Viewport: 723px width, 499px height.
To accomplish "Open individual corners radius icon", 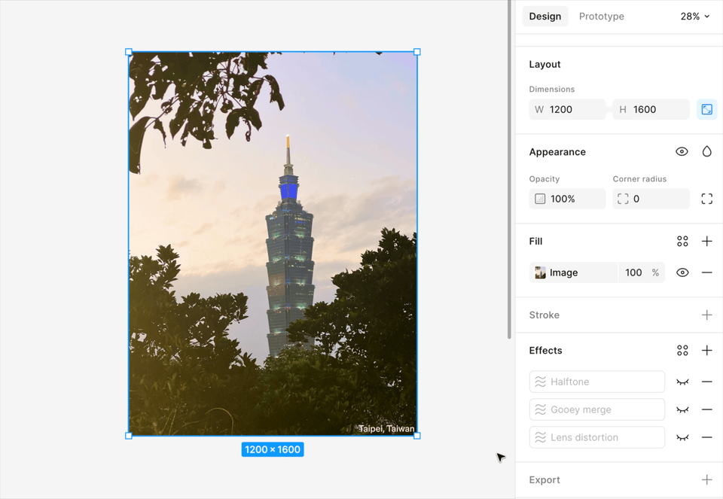I will point(706,199).
